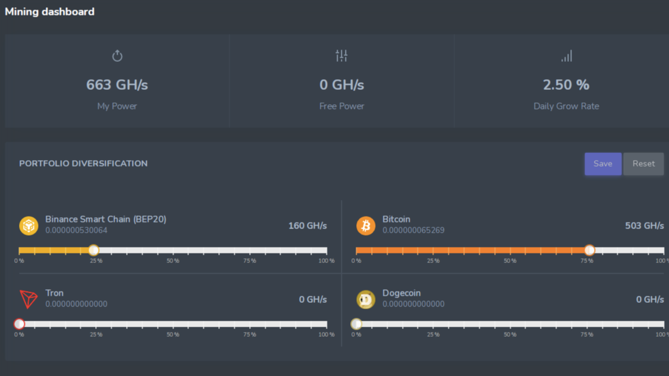
Task: Click the Dogecoin slider handle
Action: [356, 324]
